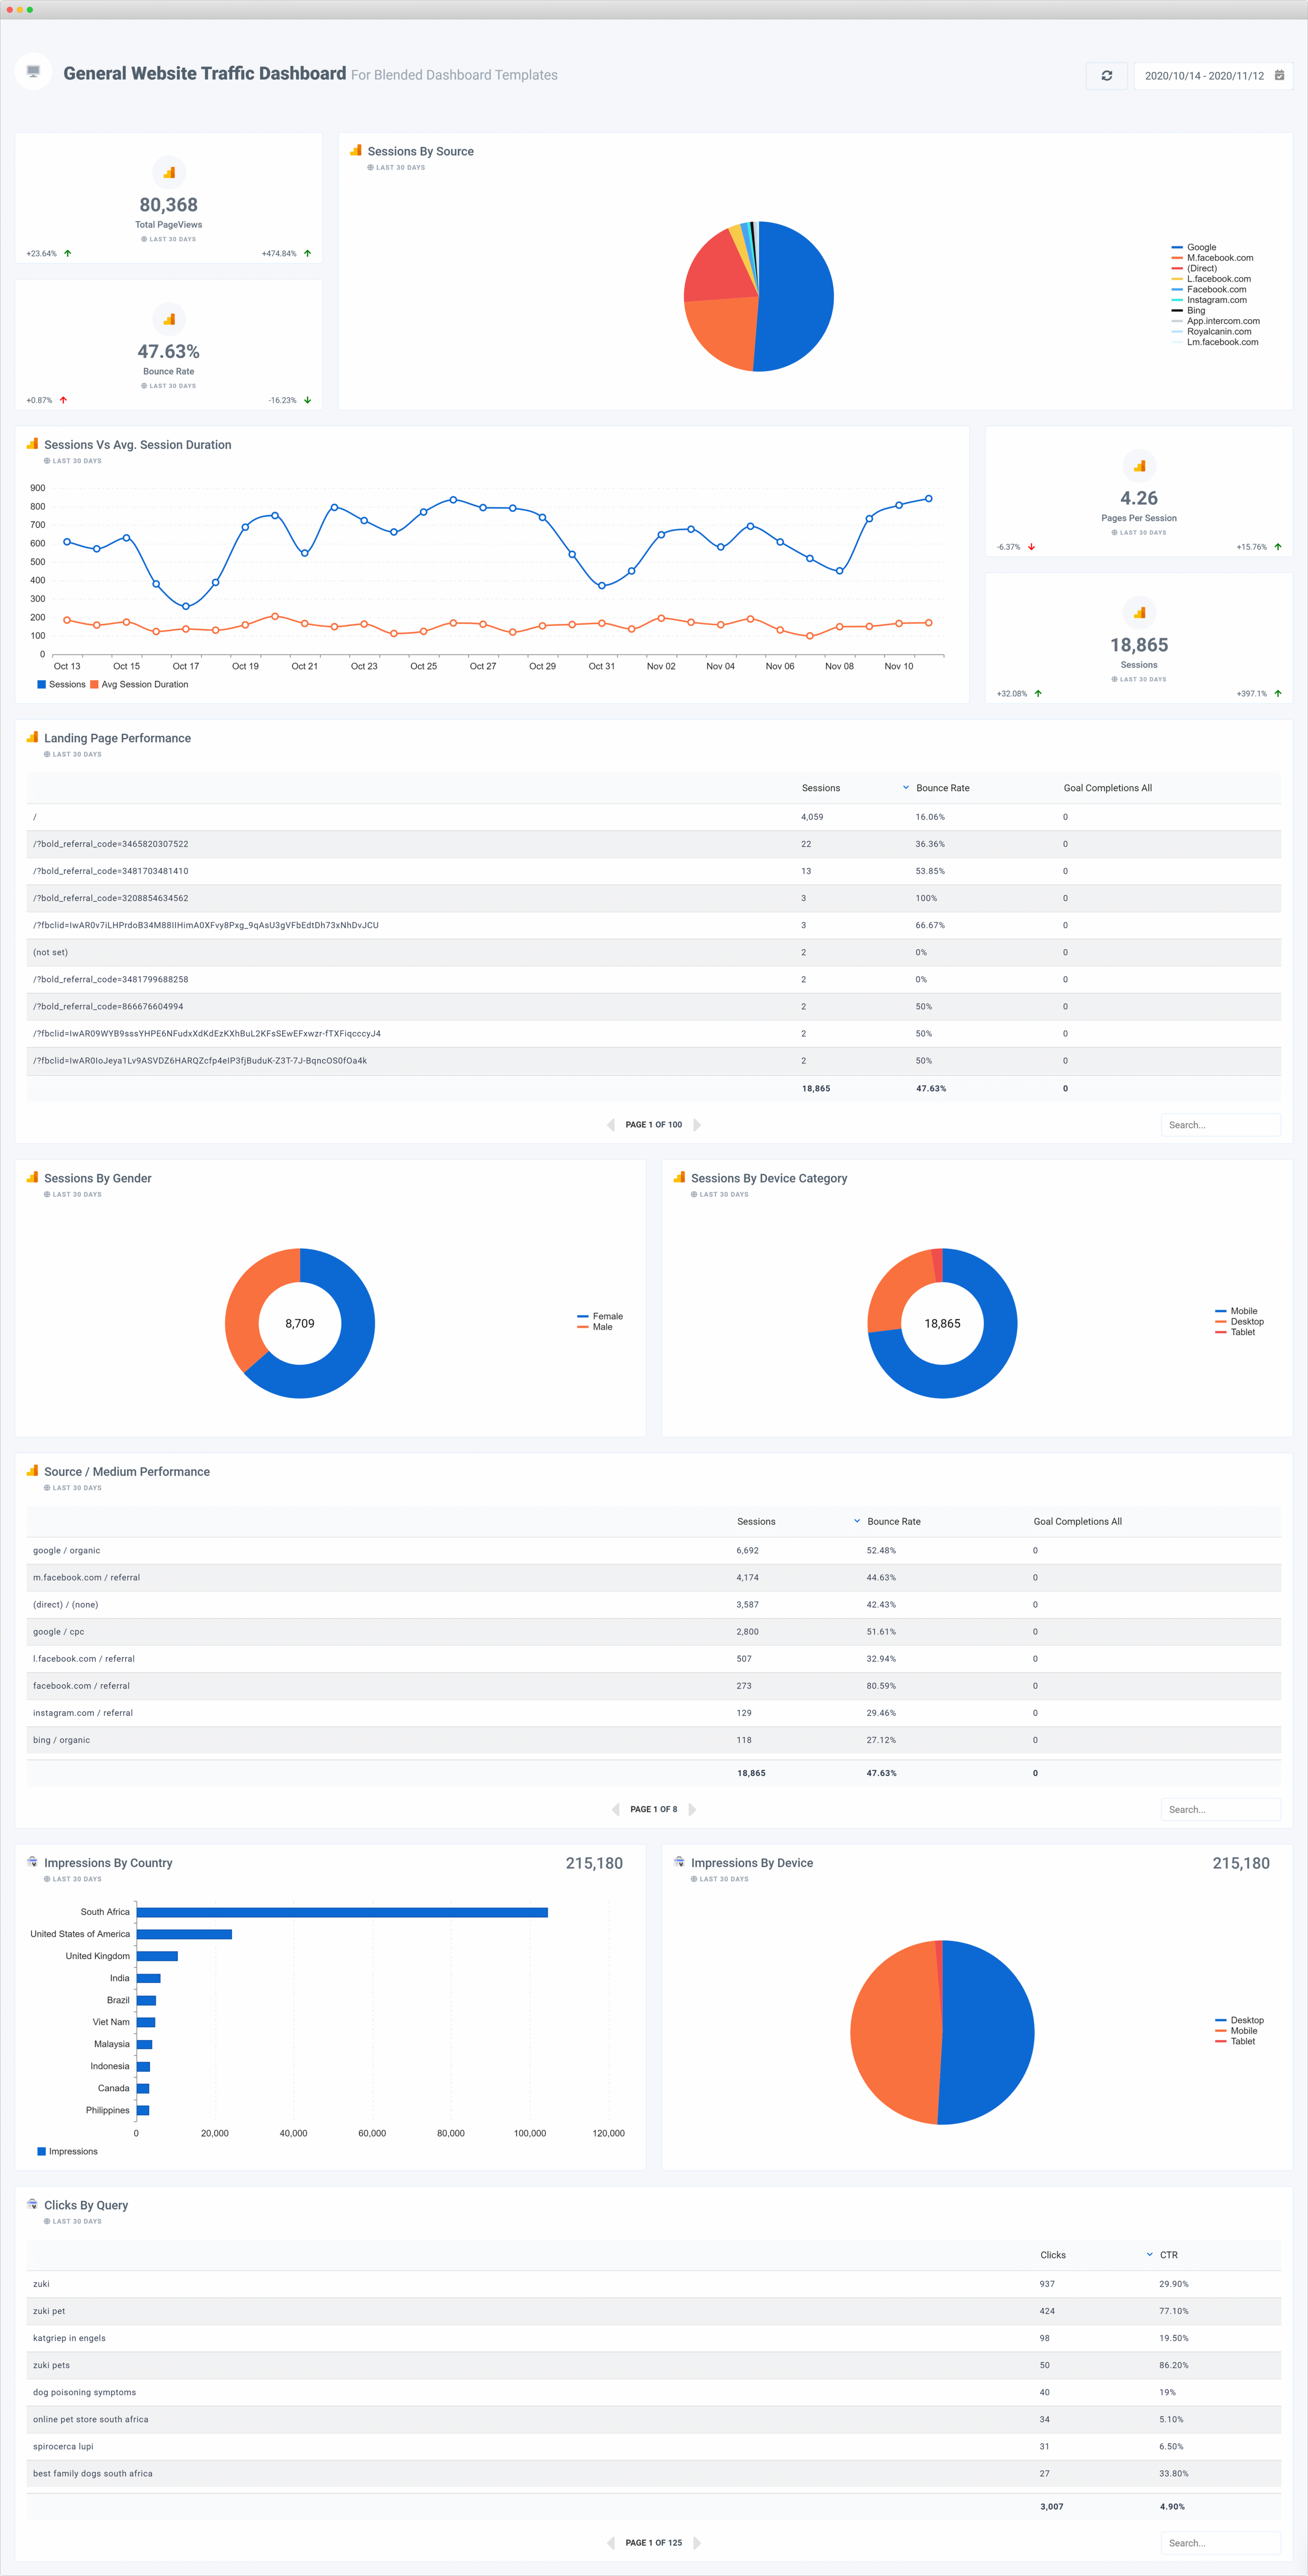Click the refresh dashboard button

coord(1106,76)
